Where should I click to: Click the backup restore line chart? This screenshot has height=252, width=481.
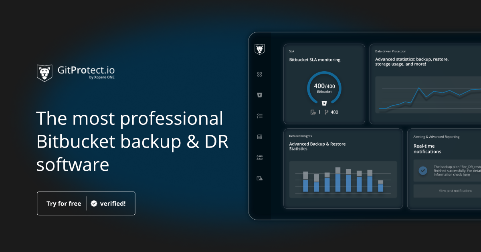428,94
